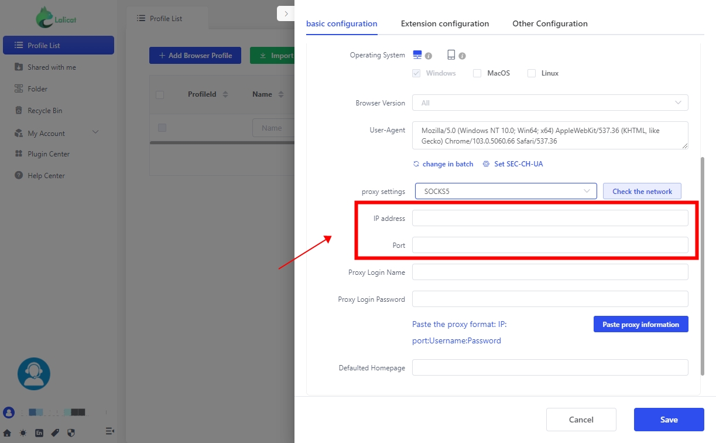Select the desktop operating system icon

417,55
